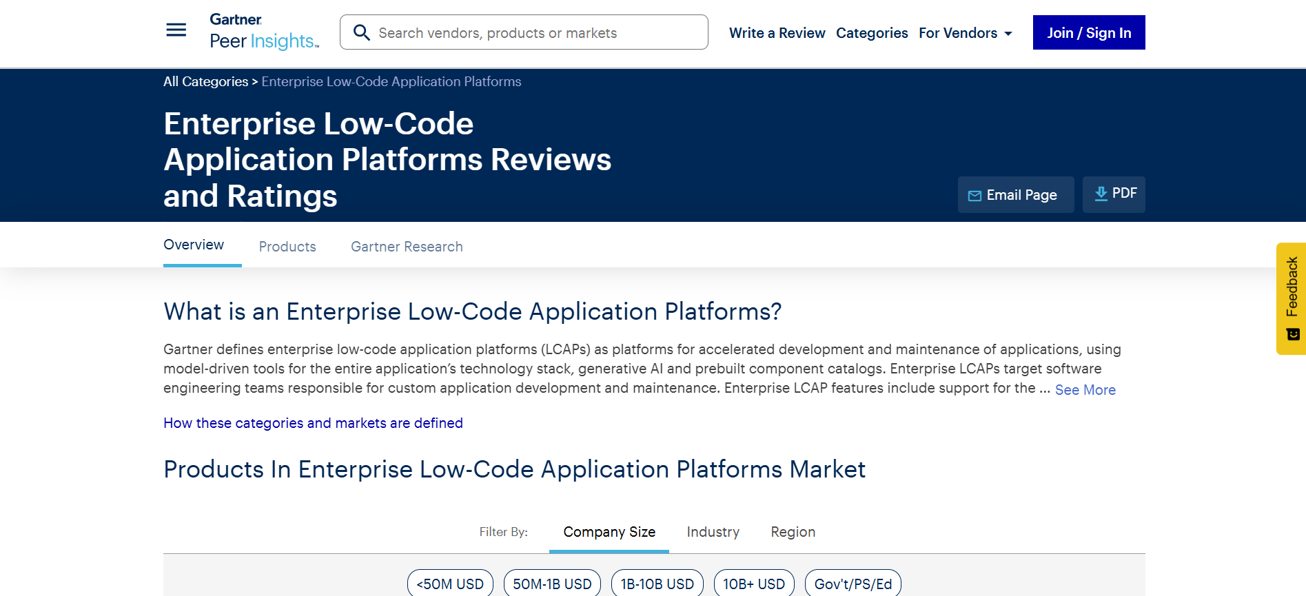
Task: Toggle the Gov't/PS/Ed filter chip
Action: pyautogui.click(x=853, y=584)
